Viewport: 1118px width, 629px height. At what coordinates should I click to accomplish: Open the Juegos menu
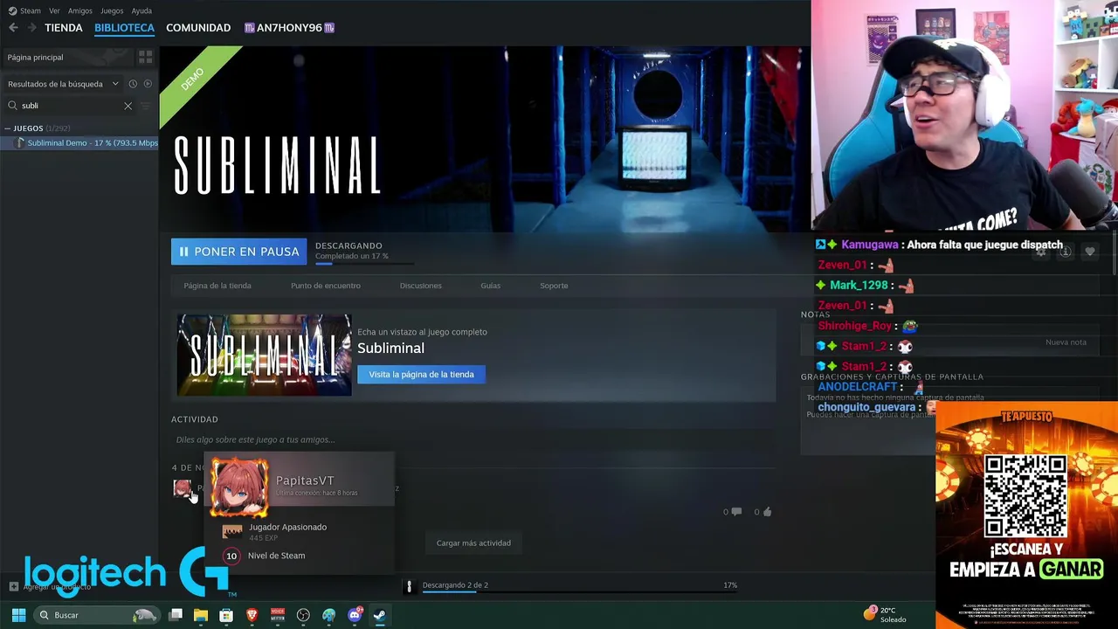pyautogui.click(x=112, y=10)
